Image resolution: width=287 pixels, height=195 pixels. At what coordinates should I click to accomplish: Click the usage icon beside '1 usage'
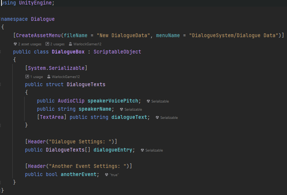27,77
